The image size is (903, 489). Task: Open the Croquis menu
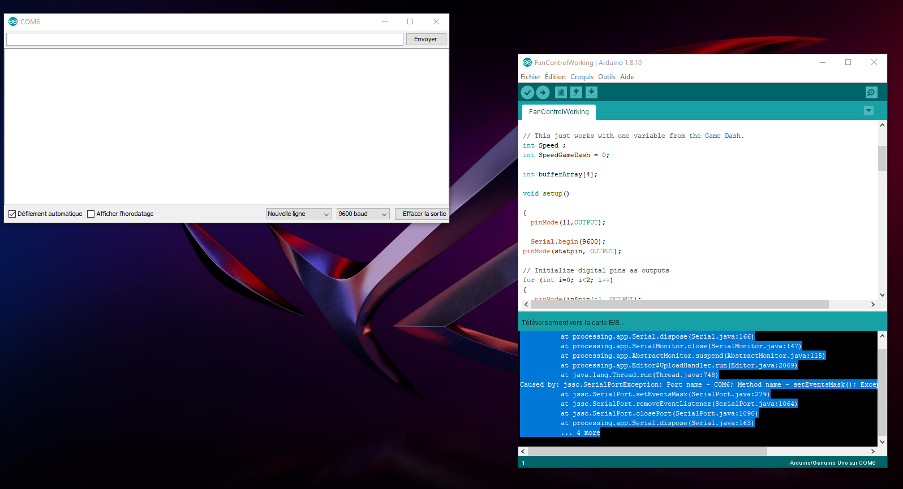pyautogui.click(x=582, y=77)
